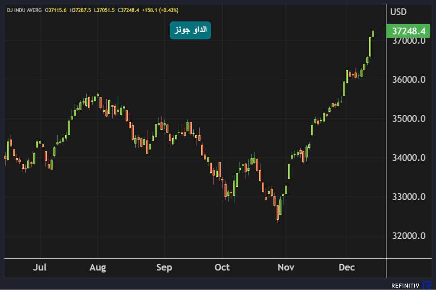
Task: Click the open value O37115.6
Action: tap(56, 10)
